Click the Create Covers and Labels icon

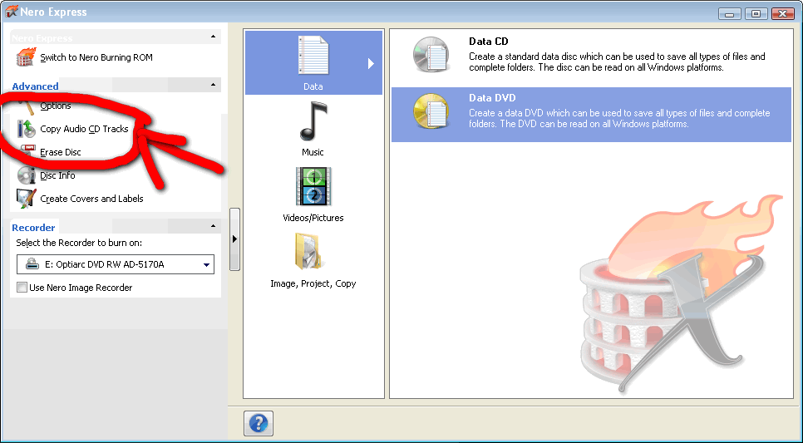click(x=27, y=198)
